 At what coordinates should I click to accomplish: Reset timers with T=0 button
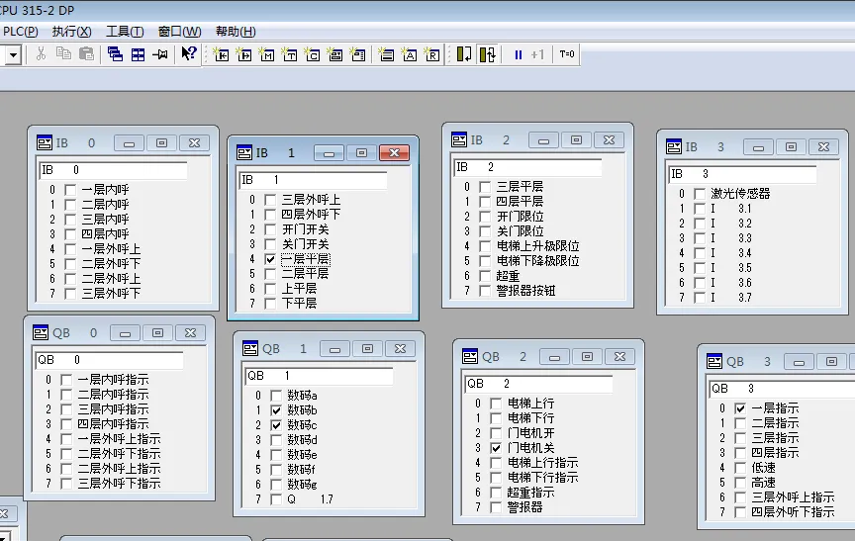(x=567, y=54)
